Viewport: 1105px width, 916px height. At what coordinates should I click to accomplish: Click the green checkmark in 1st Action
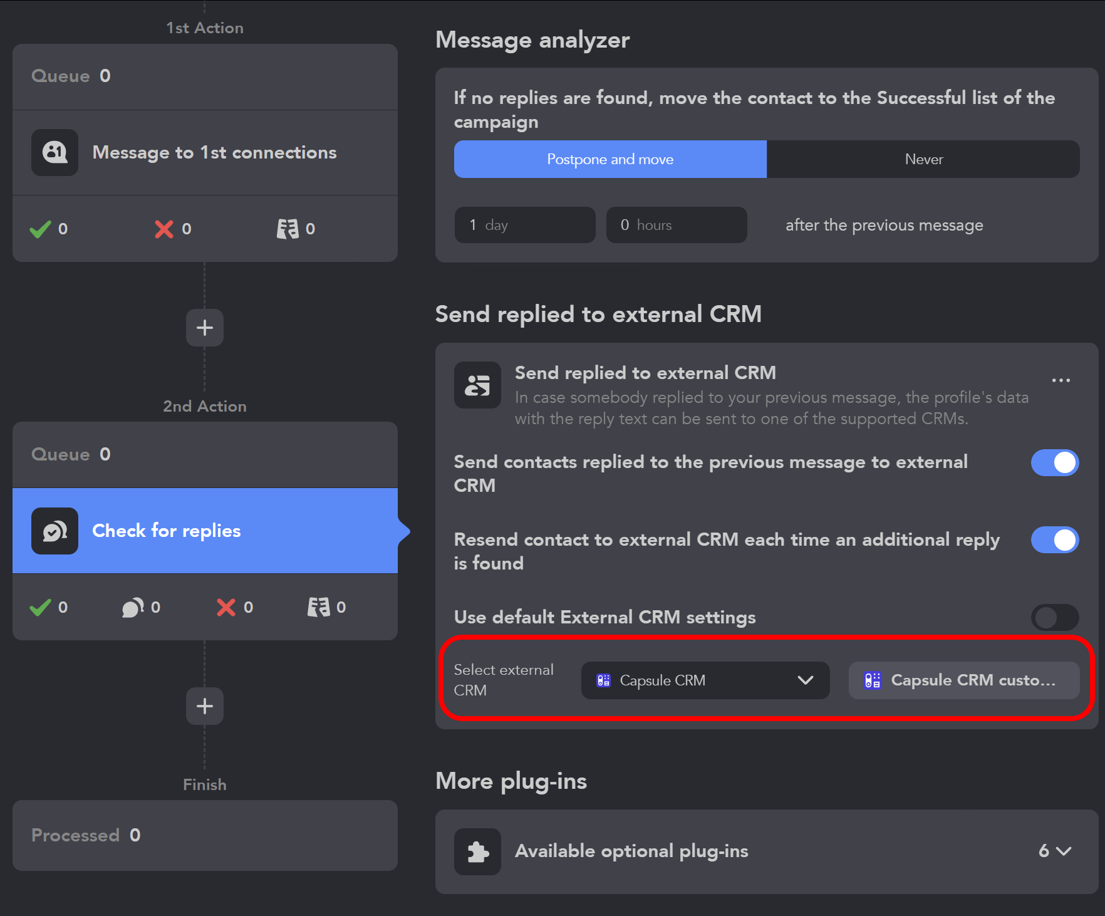point(40,229)
